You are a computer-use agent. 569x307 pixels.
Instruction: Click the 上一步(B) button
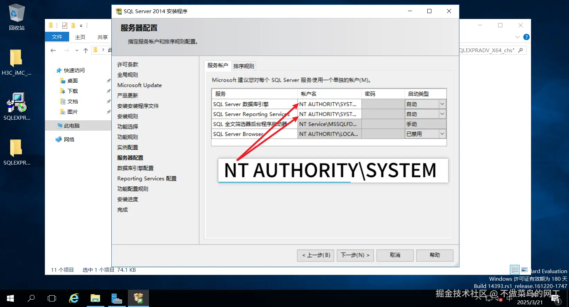point(316,255)
